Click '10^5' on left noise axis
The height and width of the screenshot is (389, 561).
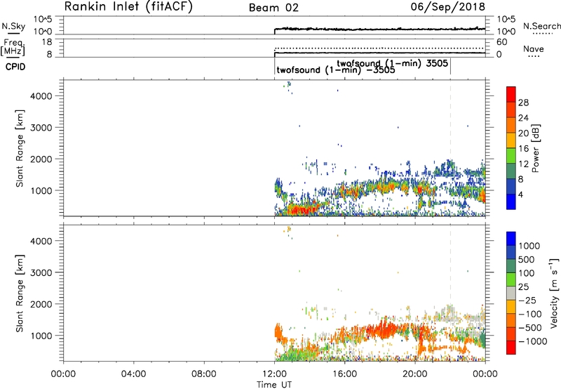(x=43, y=19)
